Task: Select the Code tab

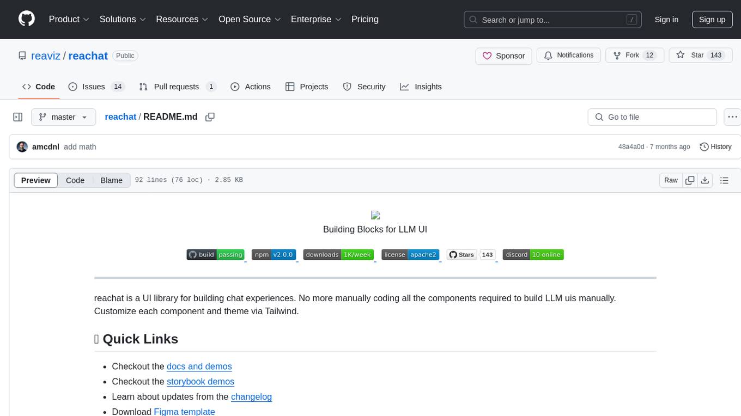Action: (39, 87)
